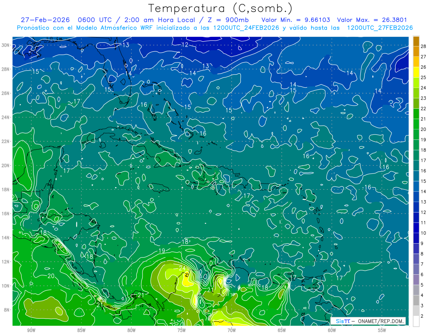Click the '19' contour label on the map
This screenshot has width=433, height=335.
(162, 251)
